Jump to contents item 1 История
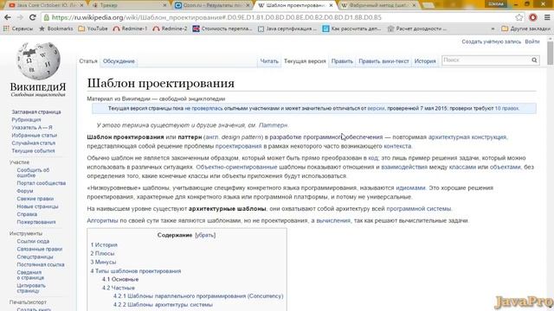Screen dimensions: 554x311 tap(104, 244)
